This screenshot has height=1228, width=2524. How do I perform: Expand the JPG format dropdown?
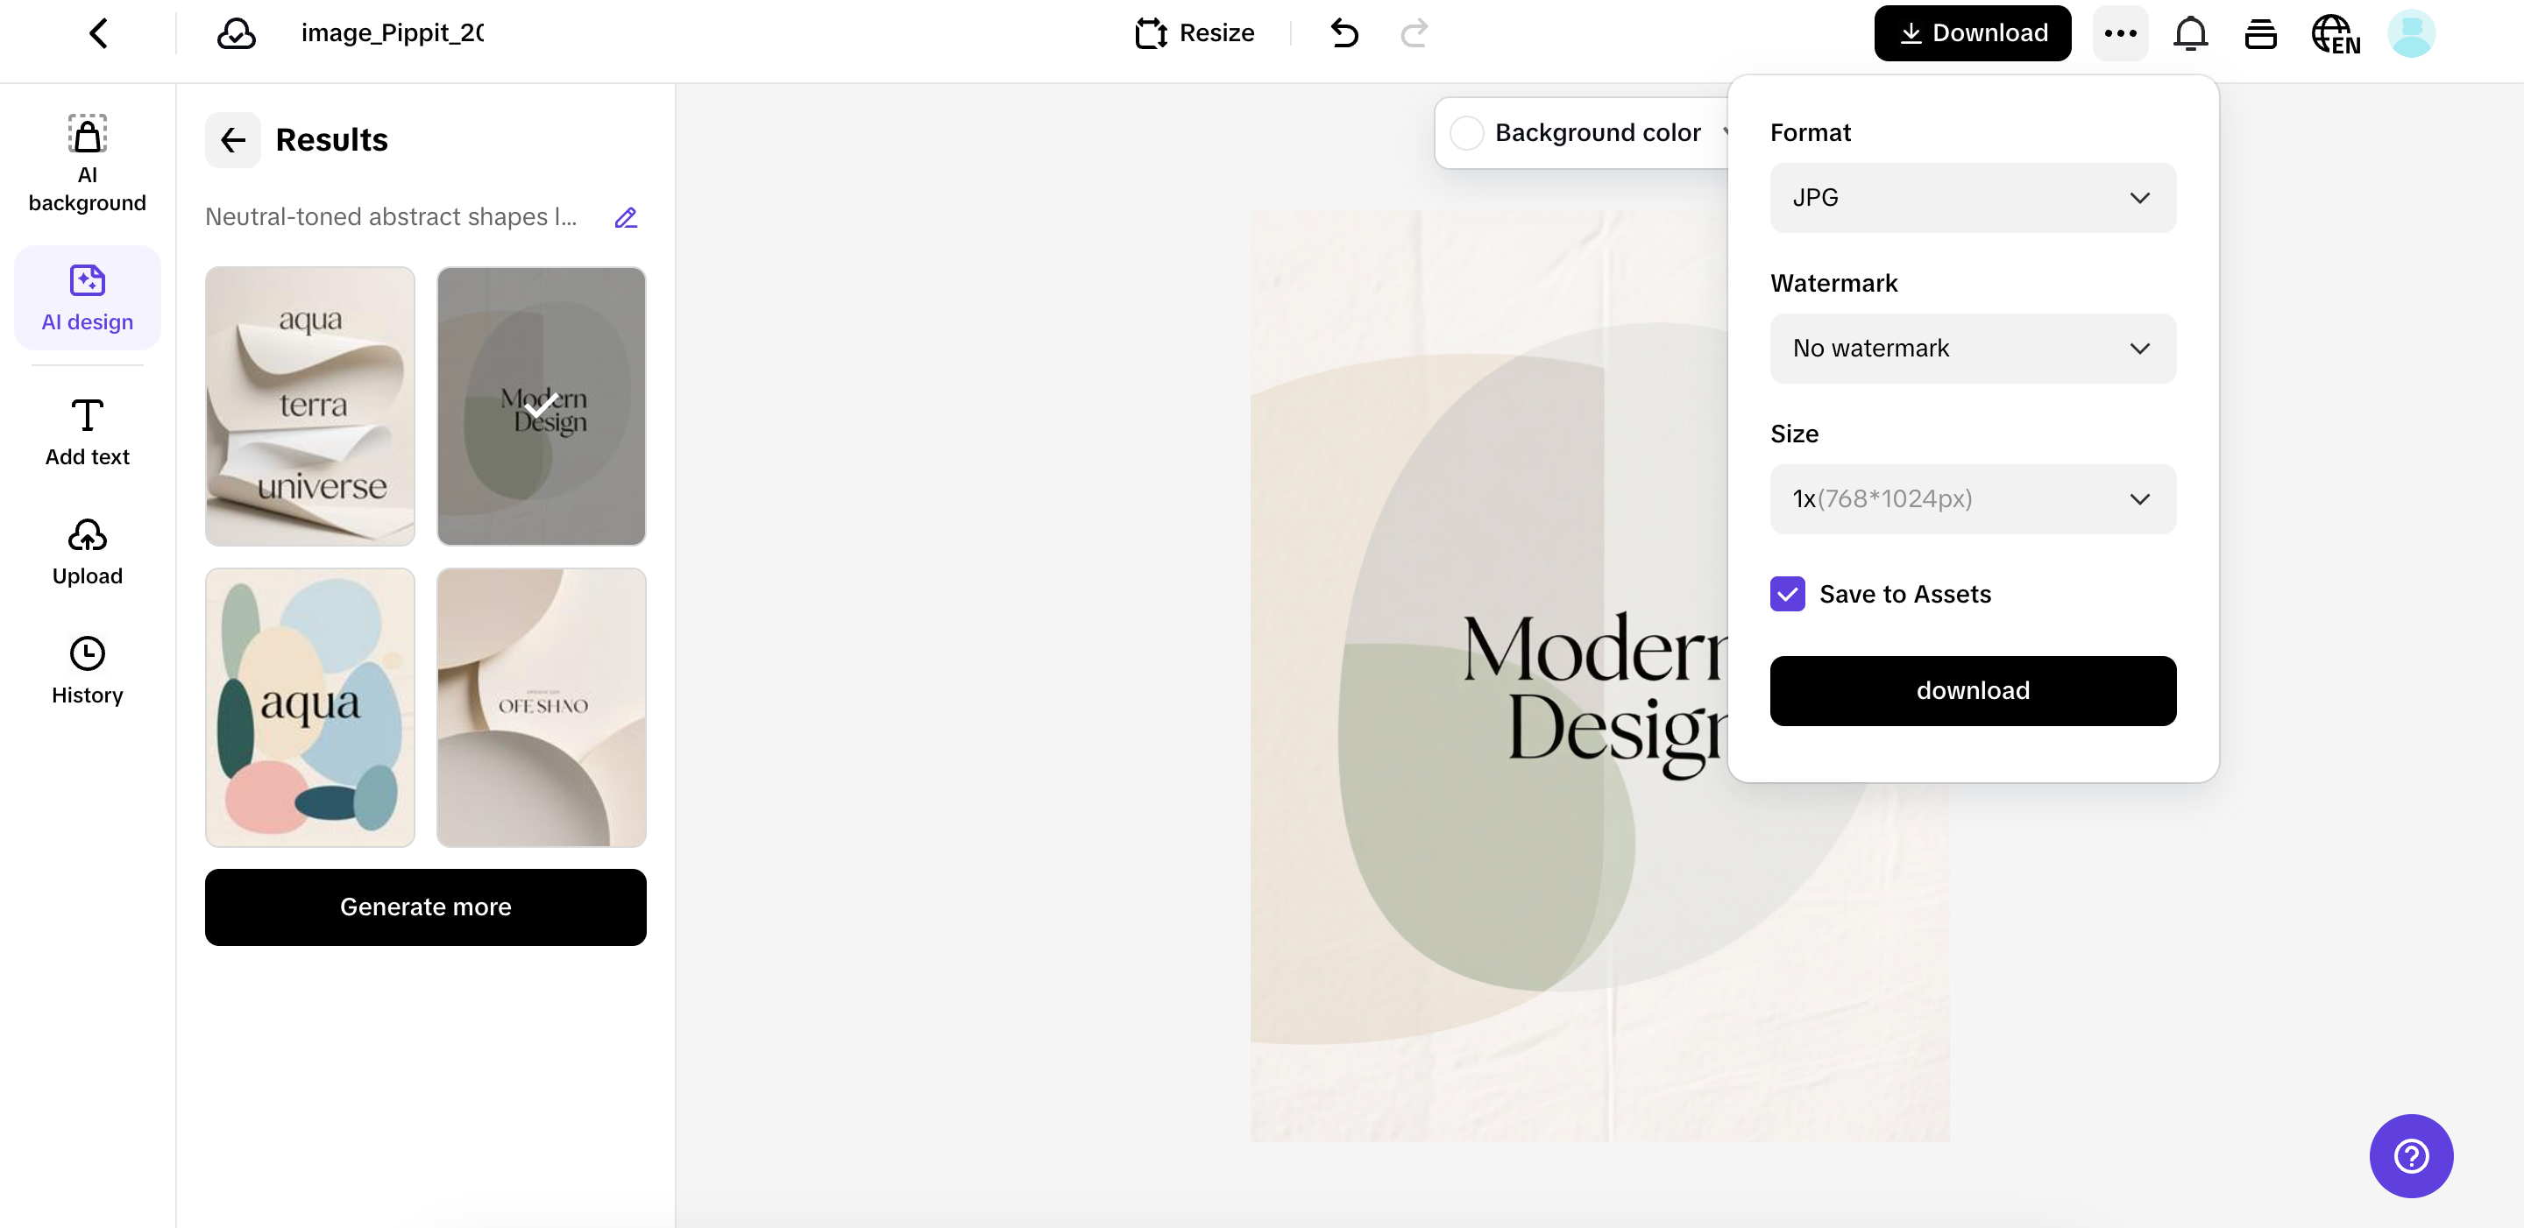click(x=1973, y=198)
